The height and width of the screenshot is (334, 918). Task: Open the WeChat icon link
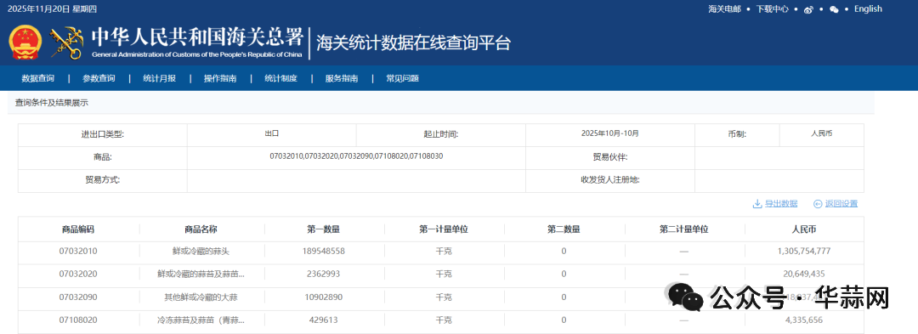tap(835, 9)
